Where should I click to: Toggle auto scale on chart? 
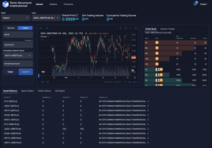click(x=135, y=82)
